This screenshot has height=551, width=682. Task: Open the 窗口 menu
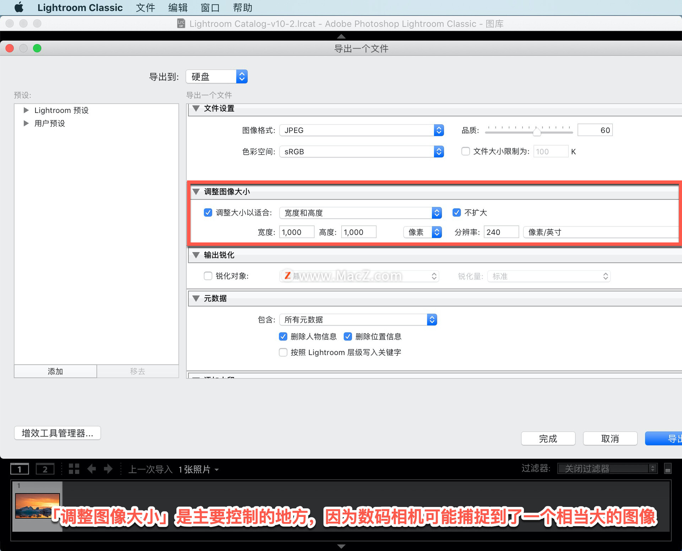[x=210, y=7]
